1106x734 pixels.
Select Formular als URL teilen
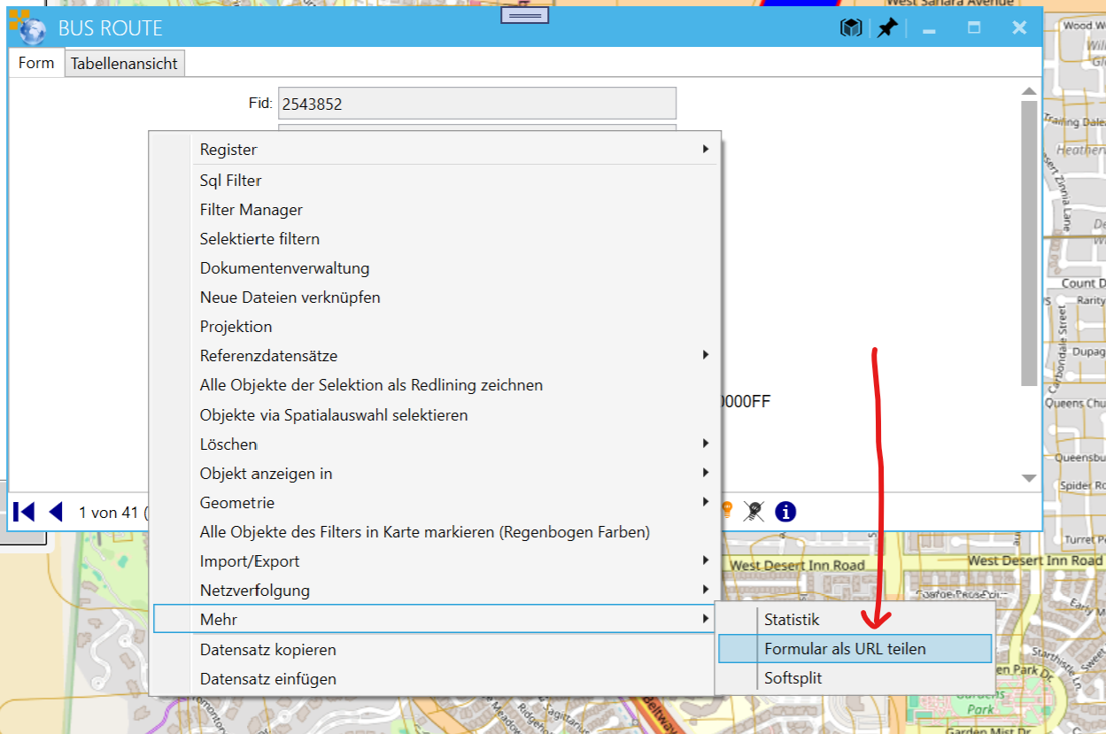click(x=845, y=649)
